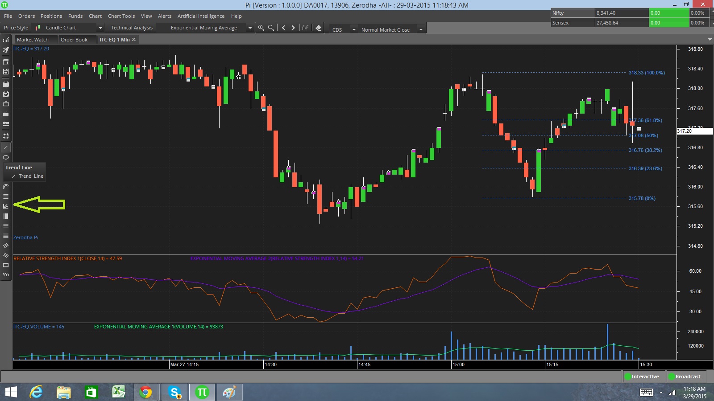
Task: Click the 316.39 (23.6%) Fibonacci label
Action: pyautogui.click(x=645, y=168)
